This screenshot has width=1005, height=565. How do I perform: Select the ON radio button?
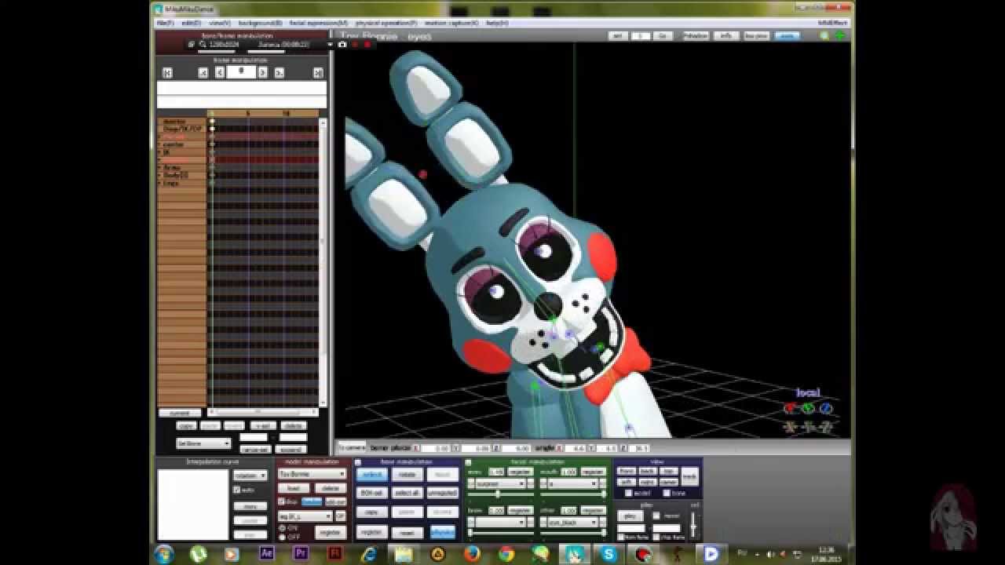[x=283, y=528]
